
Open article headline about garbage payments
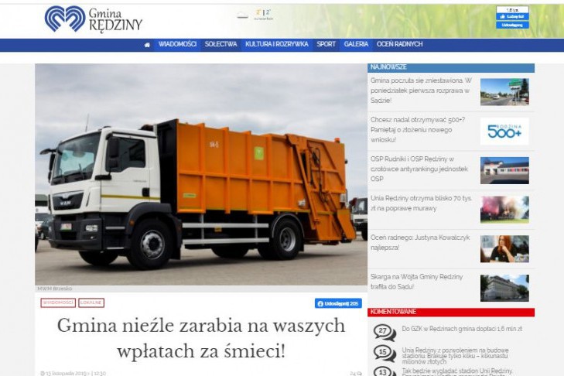[200, 338]
